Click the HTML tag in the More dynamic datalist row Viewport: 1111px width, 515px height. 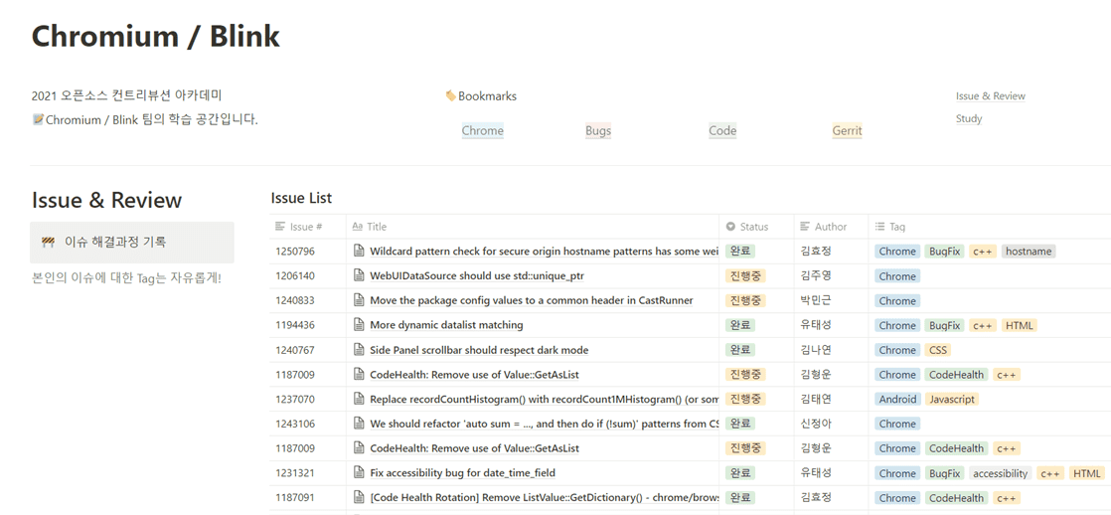click(1019, 325)
